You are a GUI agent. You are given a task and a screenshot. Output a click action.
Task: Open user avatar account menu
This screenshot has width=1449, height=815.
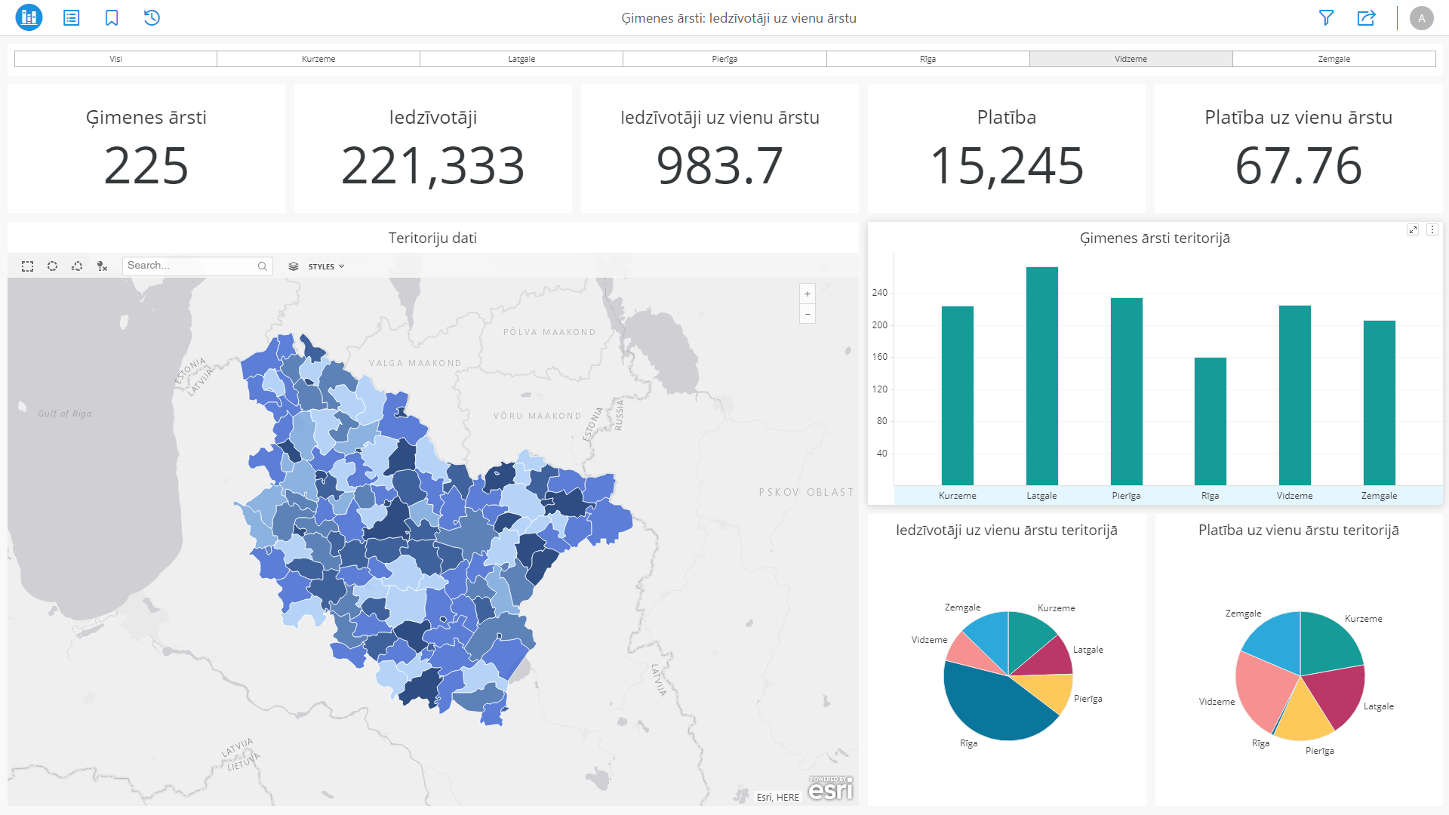click(x=1421, y=18)
